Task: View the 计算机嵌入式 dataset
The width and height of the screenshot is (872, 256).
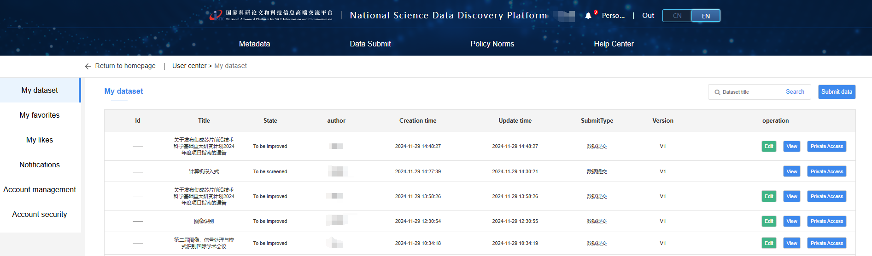Action: (791, 172)
